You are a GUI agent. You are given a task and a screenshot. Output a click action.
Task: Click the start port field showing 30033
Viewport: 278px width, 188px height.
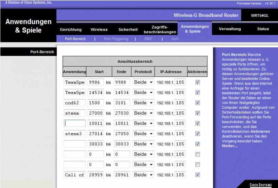tap(96, 144)
